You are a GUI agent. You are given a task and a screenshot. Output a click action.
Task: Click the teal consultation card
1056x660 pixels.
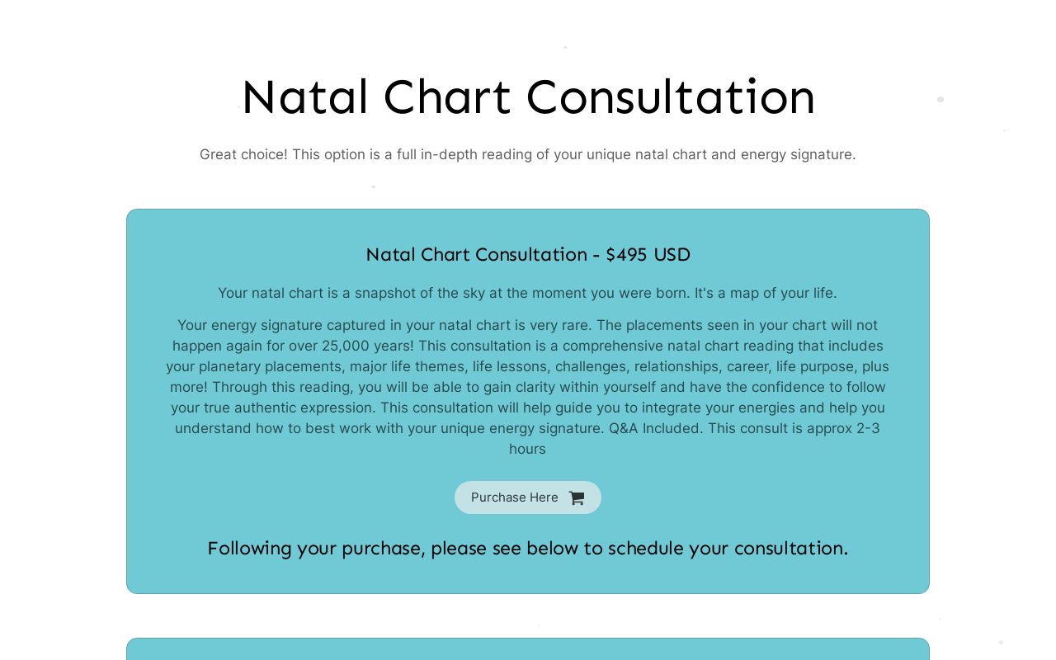(x=528, y=402)
